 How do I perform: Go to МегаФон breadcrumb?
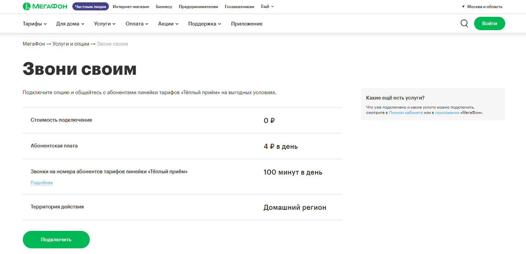tap(34, 44)
